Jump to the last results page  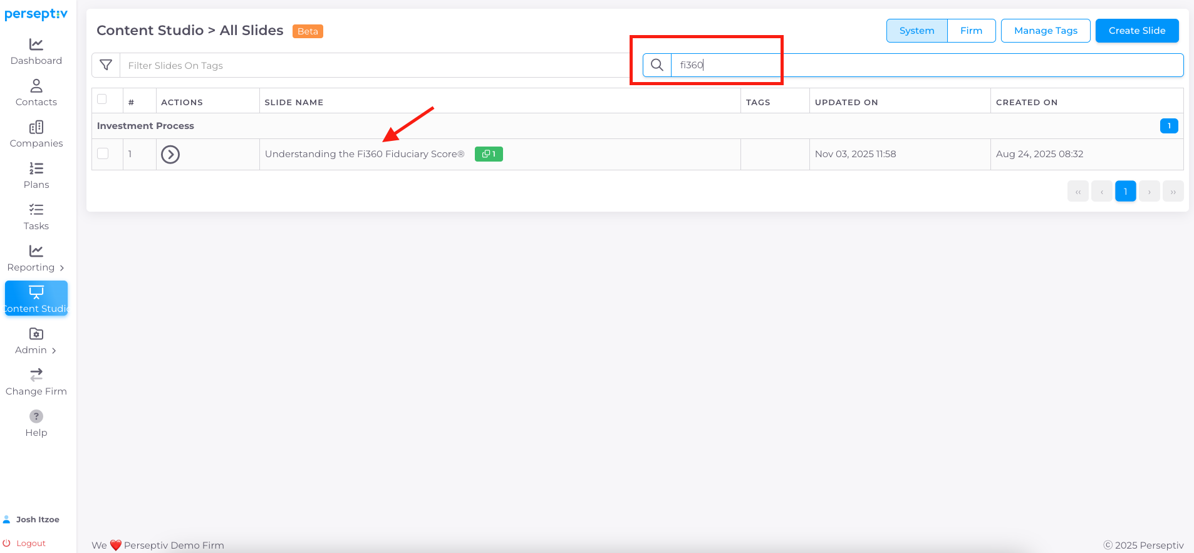tap(1173, 192)
